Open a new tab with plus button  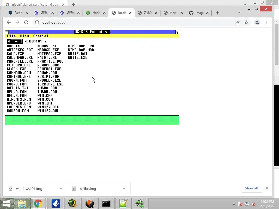pyautogui.click(x=218, y=13)
